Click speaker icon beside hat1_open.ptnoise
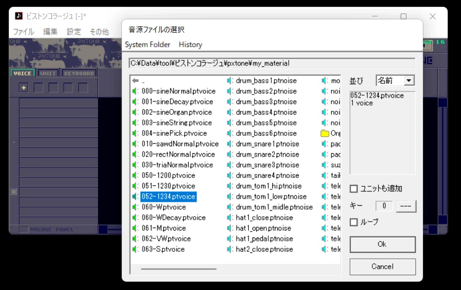Screen dimensions: 461x290 tap(230, 228)
